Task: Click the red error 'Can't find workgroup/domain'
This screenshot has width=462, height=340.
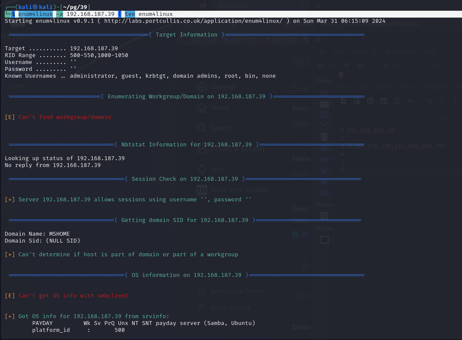Action: coord(65,117)
